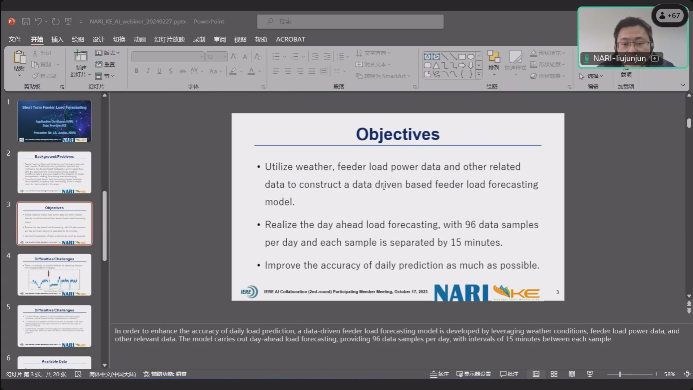This screenshot has width=693, height=390.
Task: Open the 插入 (Insert) ribbon tab
Action: (x=57, y=39)
